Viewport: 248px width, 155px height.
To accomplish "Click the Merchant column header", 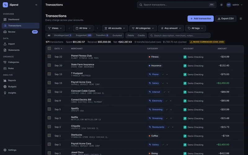I will (77, 49).
